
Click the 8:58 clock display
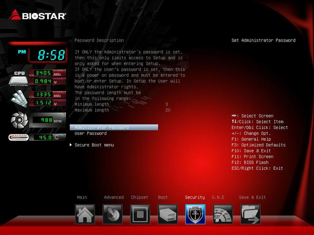point(51,55)
